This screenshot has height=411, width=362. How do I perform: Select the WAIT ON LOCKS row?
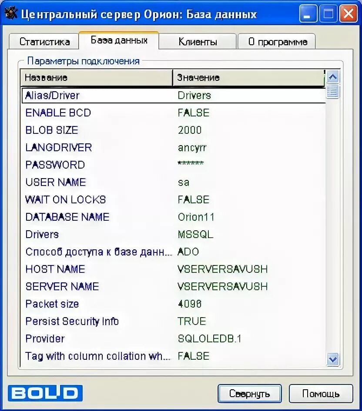173,200
